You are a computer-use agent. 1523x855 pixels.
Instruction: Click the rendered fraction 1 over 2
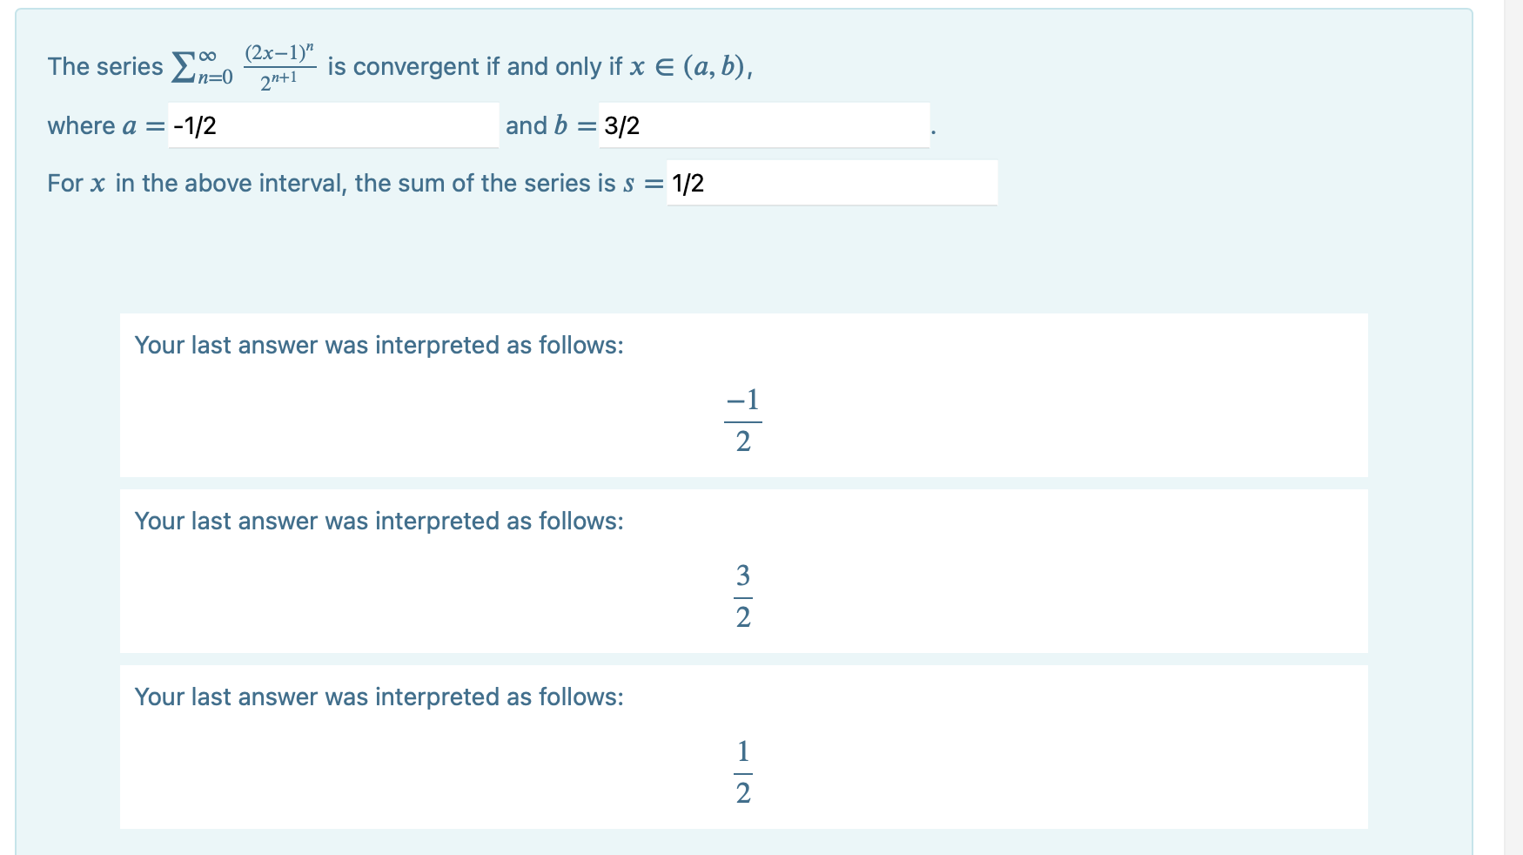point(741,771)
